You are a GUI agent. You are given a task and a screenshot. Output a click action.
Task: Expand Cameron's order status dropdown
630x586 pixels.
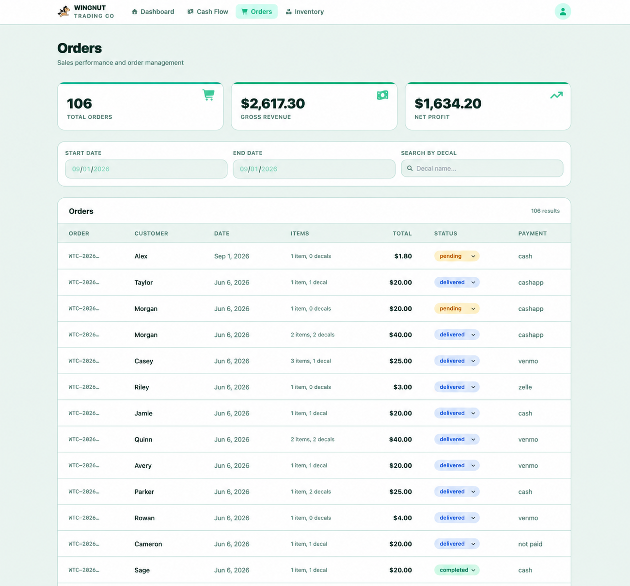[457, 544]
